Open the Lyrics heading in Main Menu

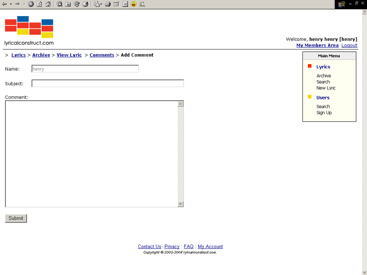[x=323, y=67]
